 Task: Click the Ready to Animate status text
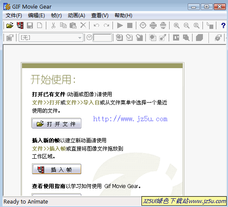click(x=26, y=202)
